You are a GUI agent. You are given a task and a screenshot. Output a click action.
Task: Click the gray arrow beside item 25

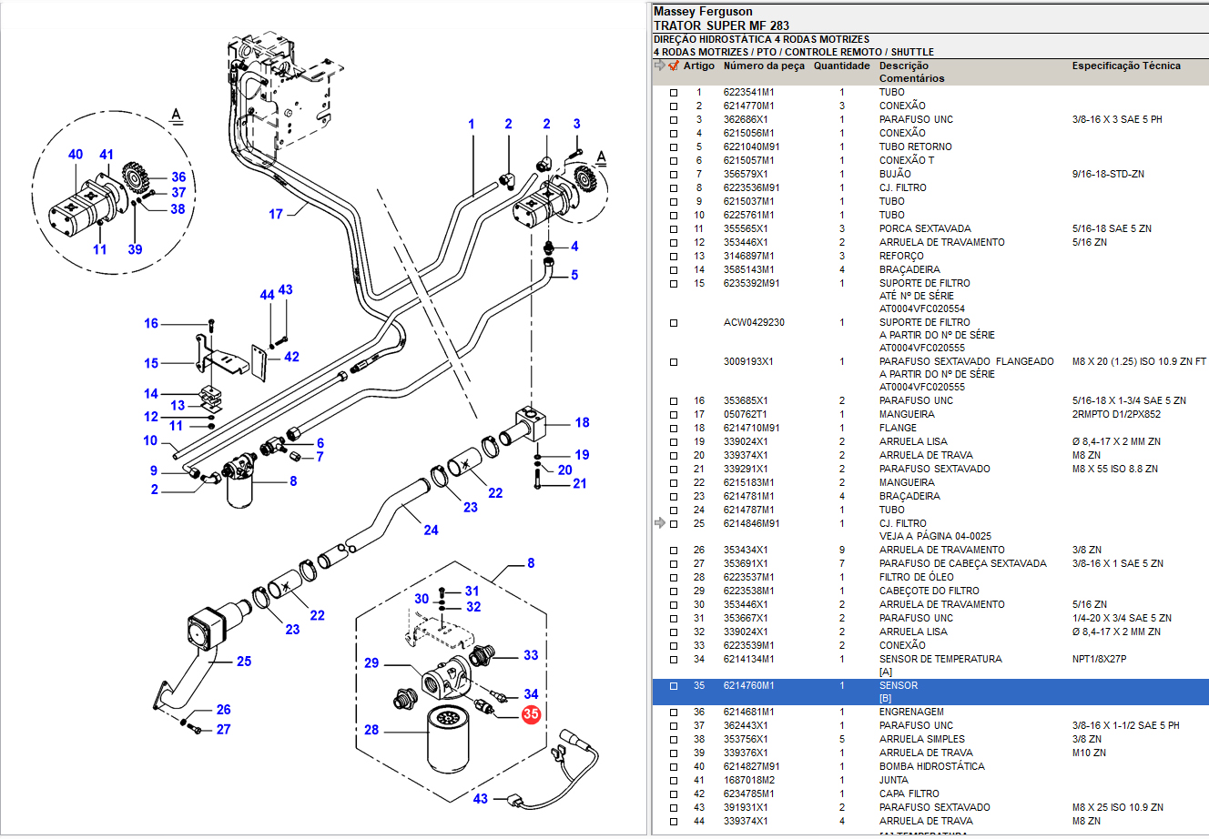(x=660, y=523)
